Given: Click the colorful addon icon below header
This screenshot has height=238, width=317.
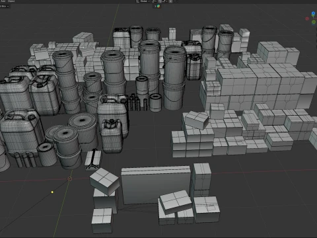Looking at the screenshot, I should click(x=158, y=6).
